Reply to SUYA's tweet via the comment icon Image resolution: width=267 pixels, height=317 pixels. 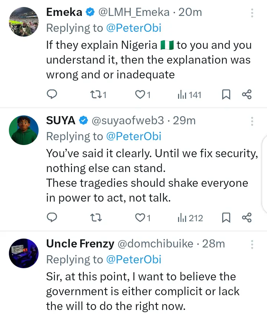coord(52,217)
